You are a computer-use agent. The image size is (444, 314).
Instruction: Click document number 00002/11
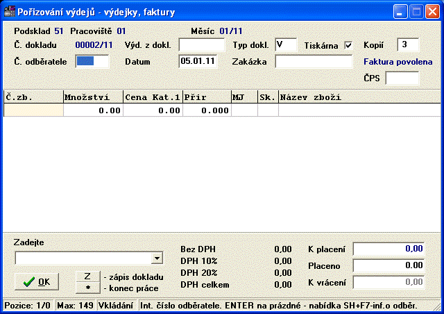(x=94, y=45)
